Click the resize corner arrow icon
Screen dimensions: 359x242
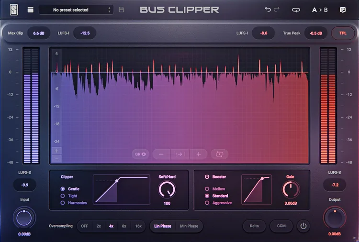pos(355,239)
